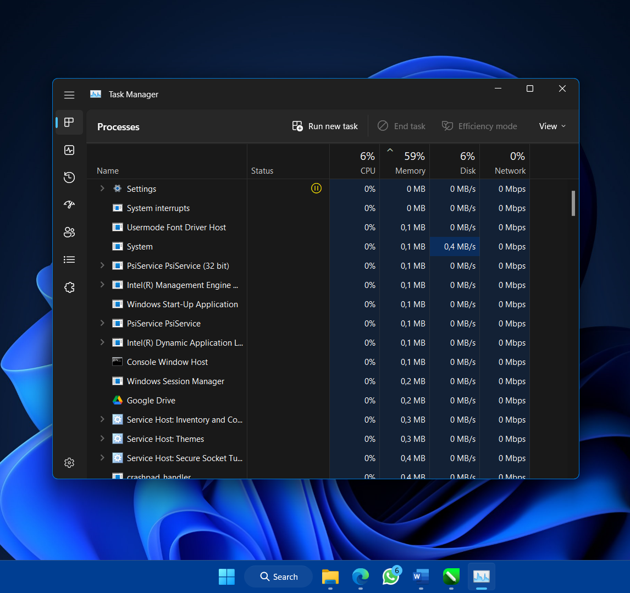Expand Service Host: Inventory and Co... row
The height and width of the screenshot is (593, 630).
[102, 419]
